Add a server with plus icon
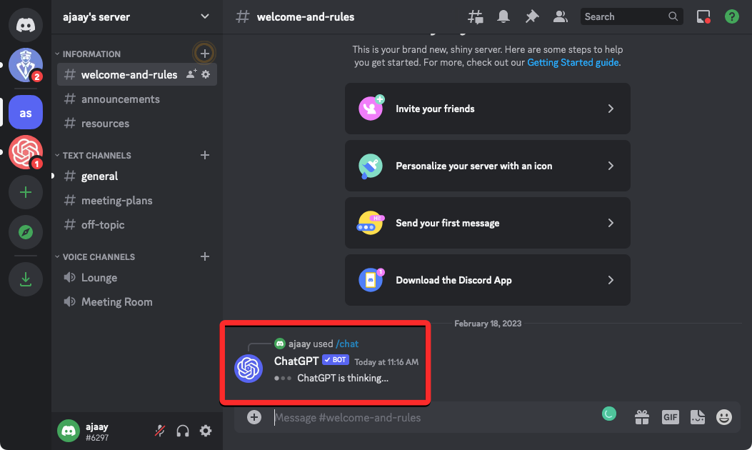The image size is (752, 450). pyautogui.click(x=26, y=192)
